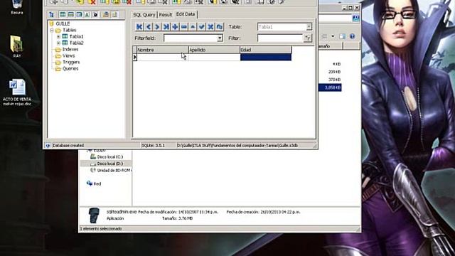Open the Queries folder in tree
The width and height of the screenshot is (455, 256).
[x=70, y=69]
